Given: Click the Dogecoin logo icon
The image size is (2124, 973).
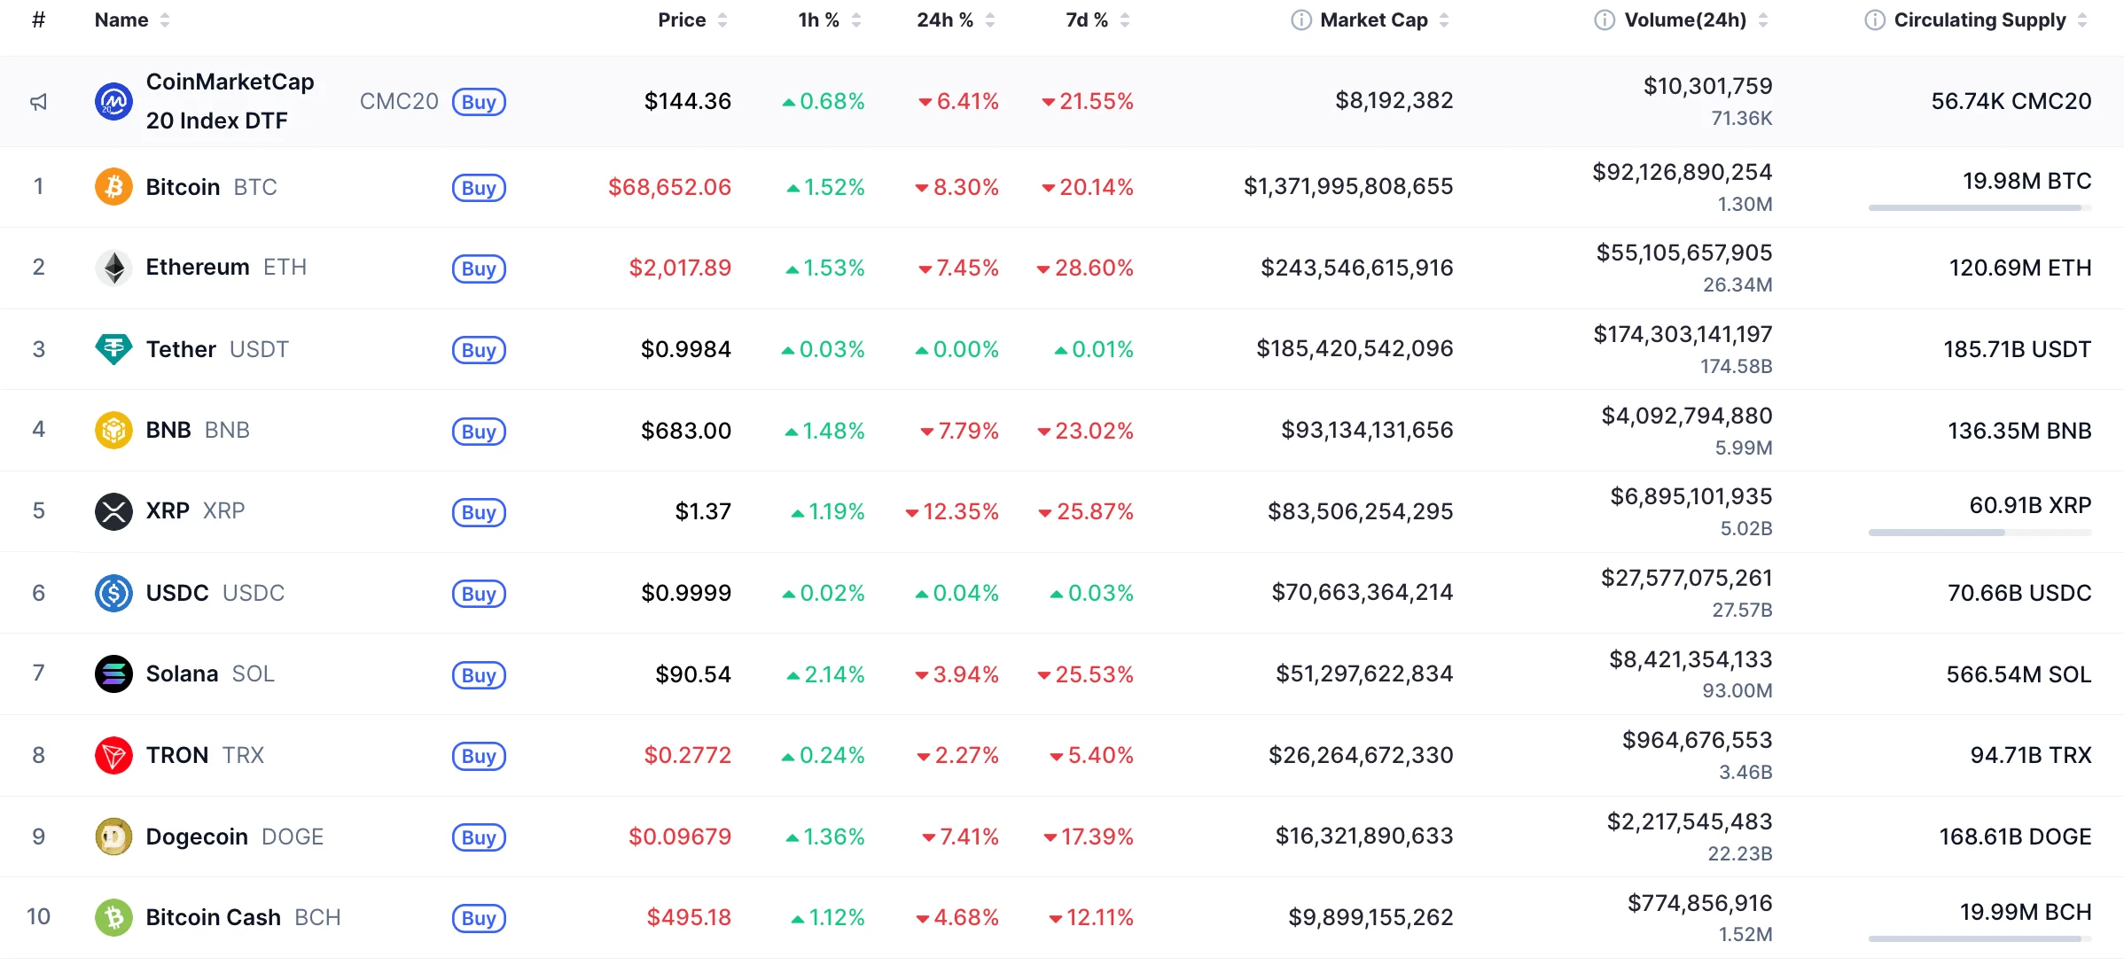Looking at the screenshot, I should coord(113,837).
